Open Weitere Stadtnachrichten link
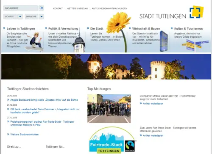The image size is (212, 154). [25, 135]
